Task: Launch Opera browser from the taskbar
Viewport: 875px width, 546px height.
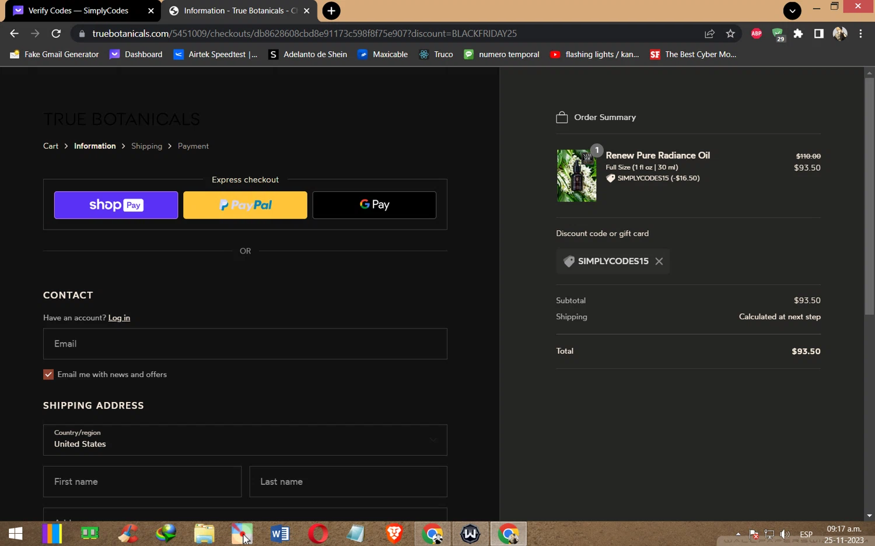Action: [x=318, y=534]
